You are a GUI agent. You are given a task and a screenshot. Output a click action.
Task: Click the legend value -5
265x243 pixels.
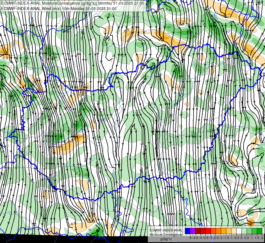tap(190, 238)
